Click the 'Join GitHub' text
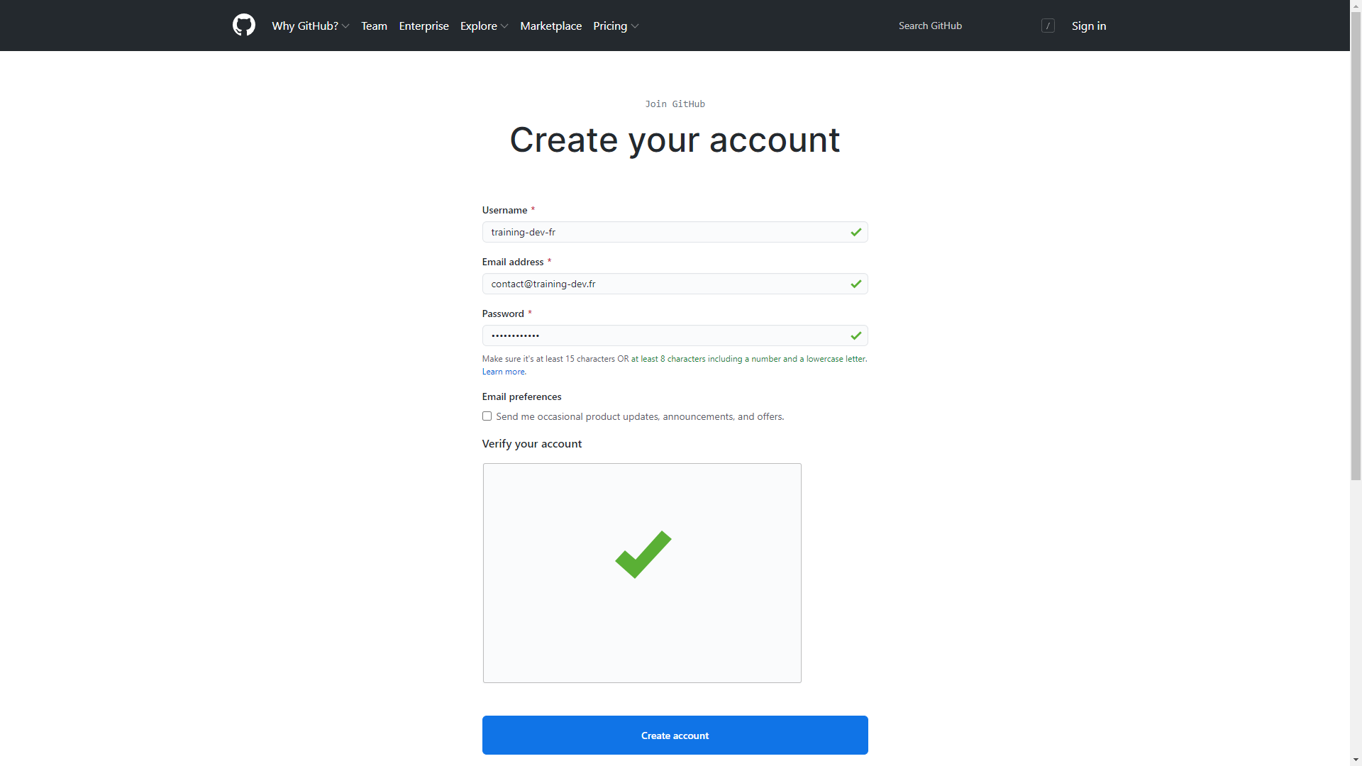 coord(675,104)
